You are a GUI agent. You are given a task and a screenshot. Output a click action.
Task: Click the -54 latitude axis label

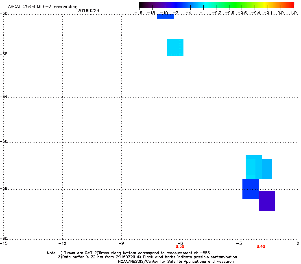pyautogui.click(x=4, y=96)
